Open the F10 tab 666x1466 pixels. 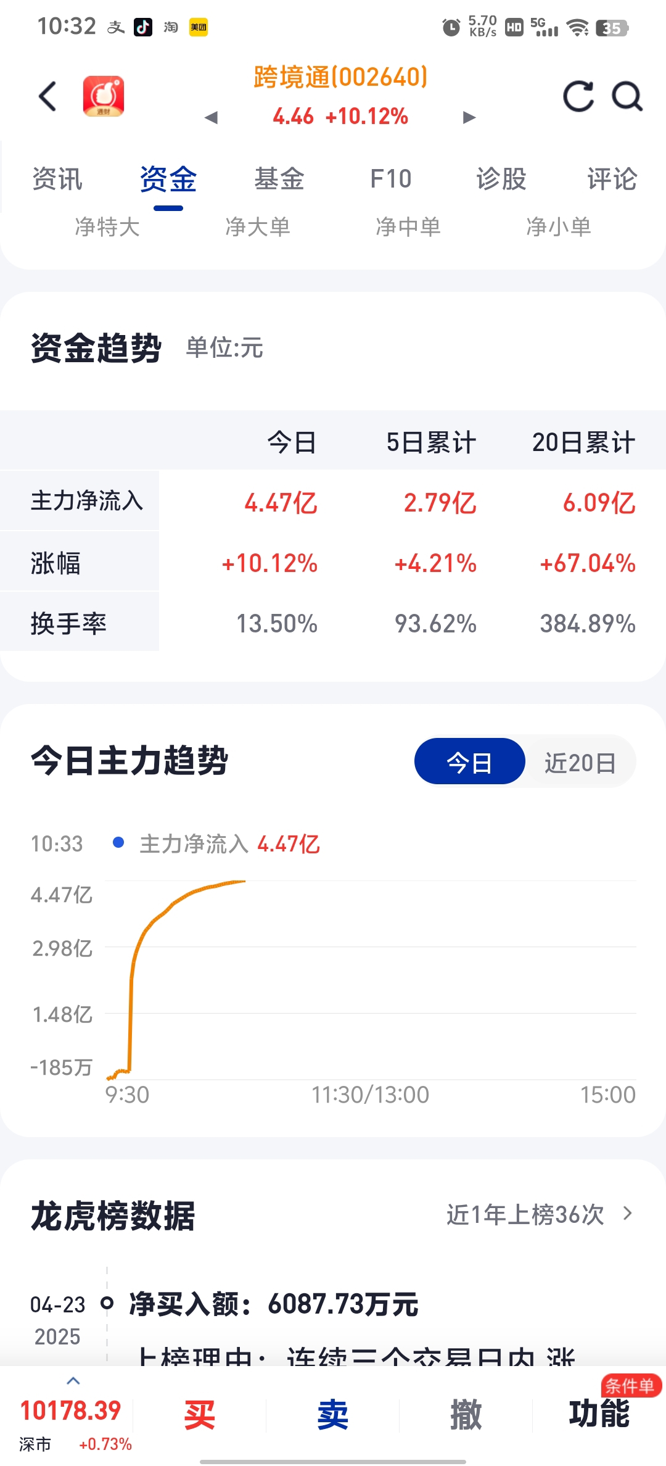point(390,179)
